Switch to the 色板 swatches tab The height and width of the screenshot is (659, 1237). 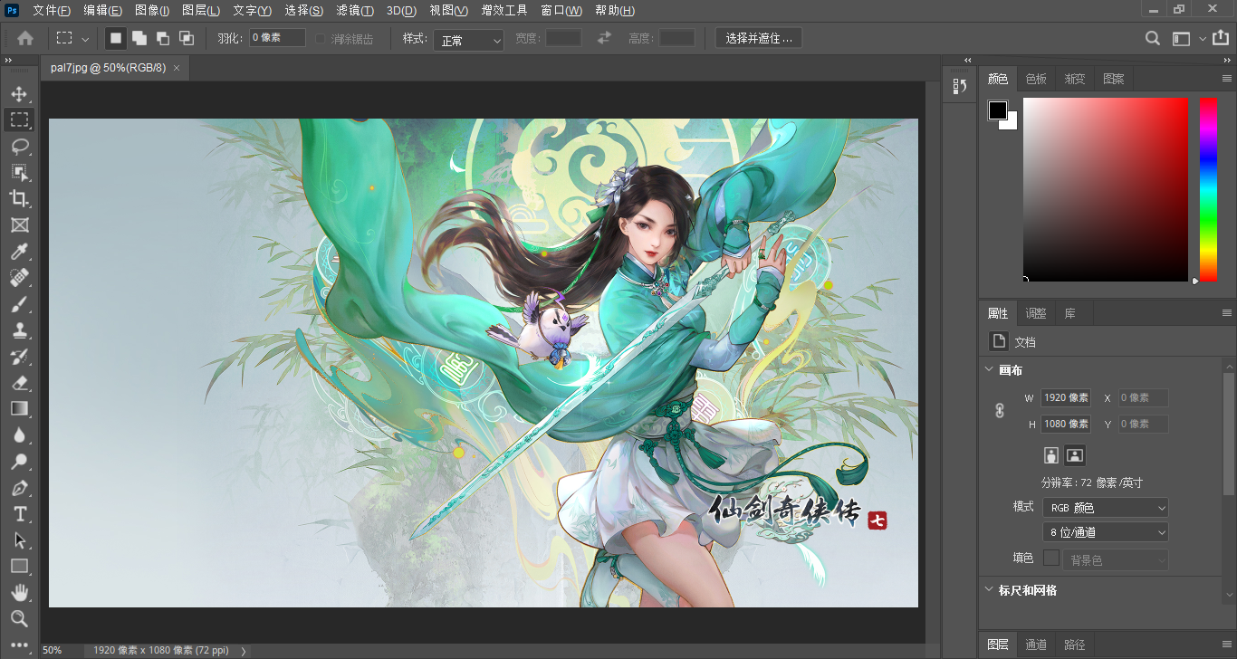[1036, 79]
